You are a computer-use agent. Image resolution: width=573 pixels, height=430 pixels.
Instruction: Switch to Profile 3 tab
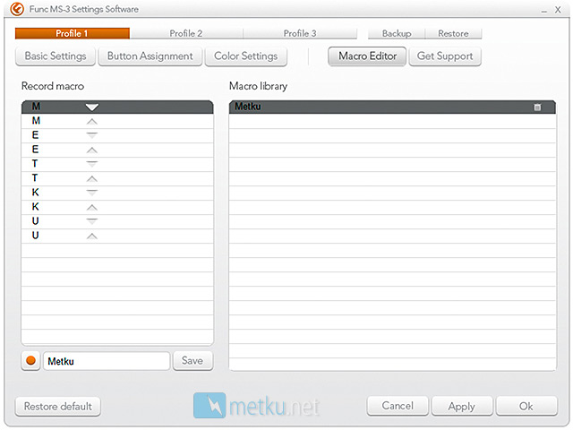pyautogui.click(x=300, y=33)
